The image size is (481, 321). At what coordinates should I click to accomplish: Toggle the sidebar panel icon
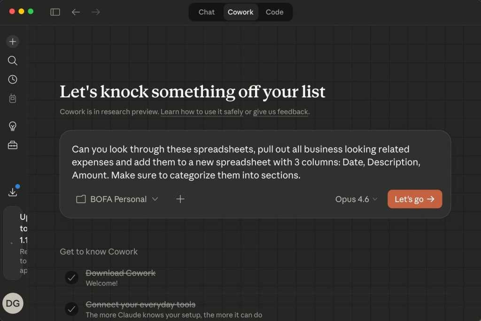[x=55, y=12]
